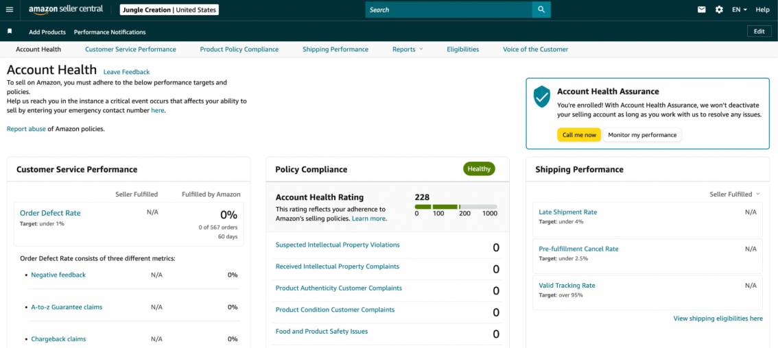The width and height of the screenshot is (778, 348).
Task: Expand the Reports menu
Action: pos(408,49)
